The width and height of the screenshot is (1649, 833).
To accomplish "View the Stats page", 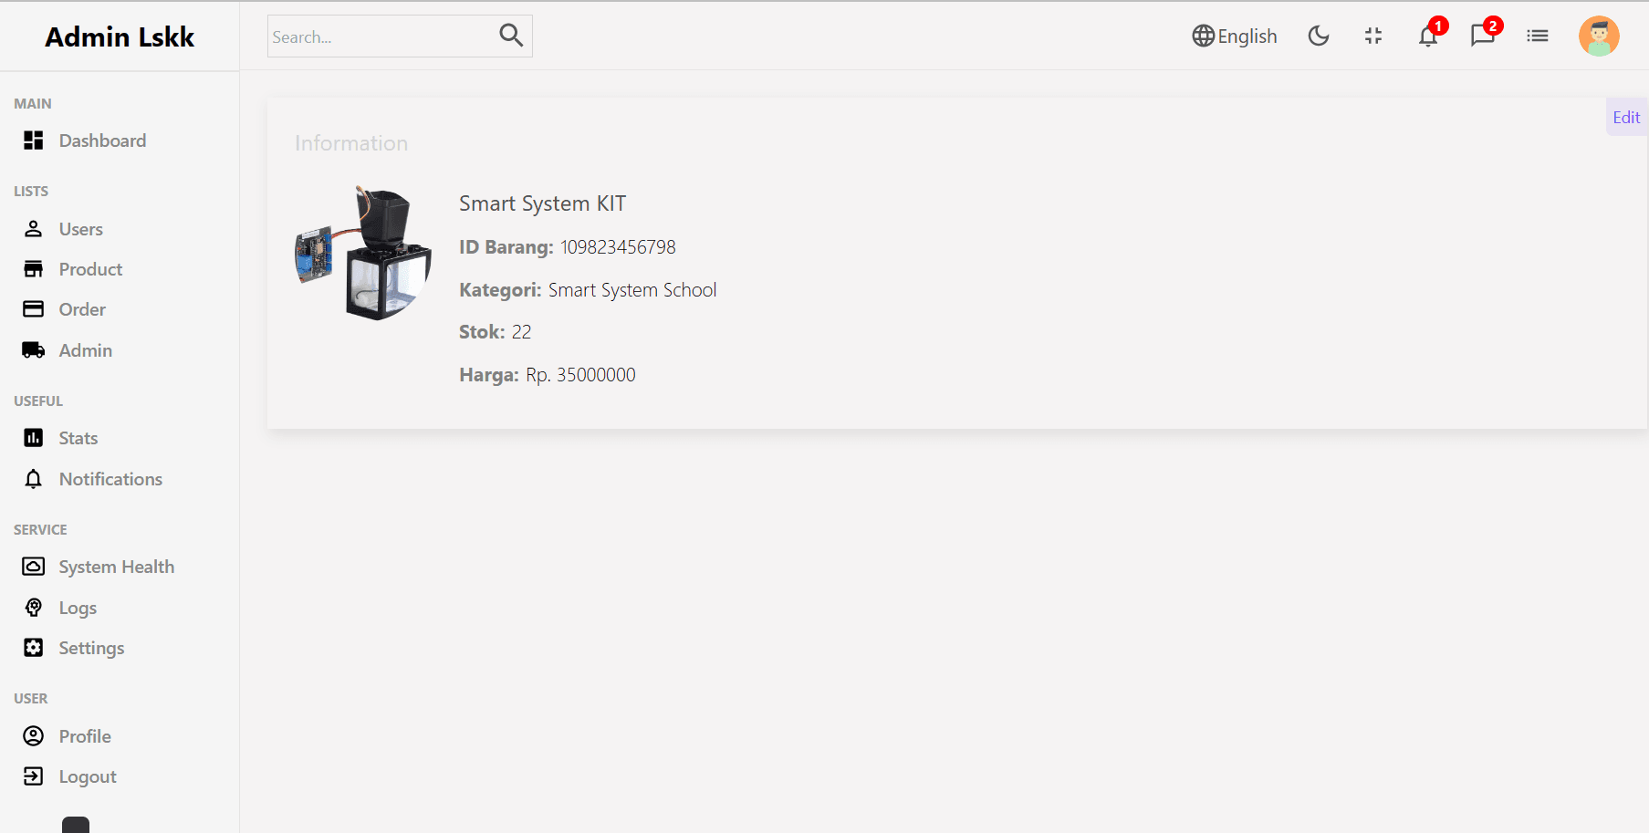I will pos(78,438).
